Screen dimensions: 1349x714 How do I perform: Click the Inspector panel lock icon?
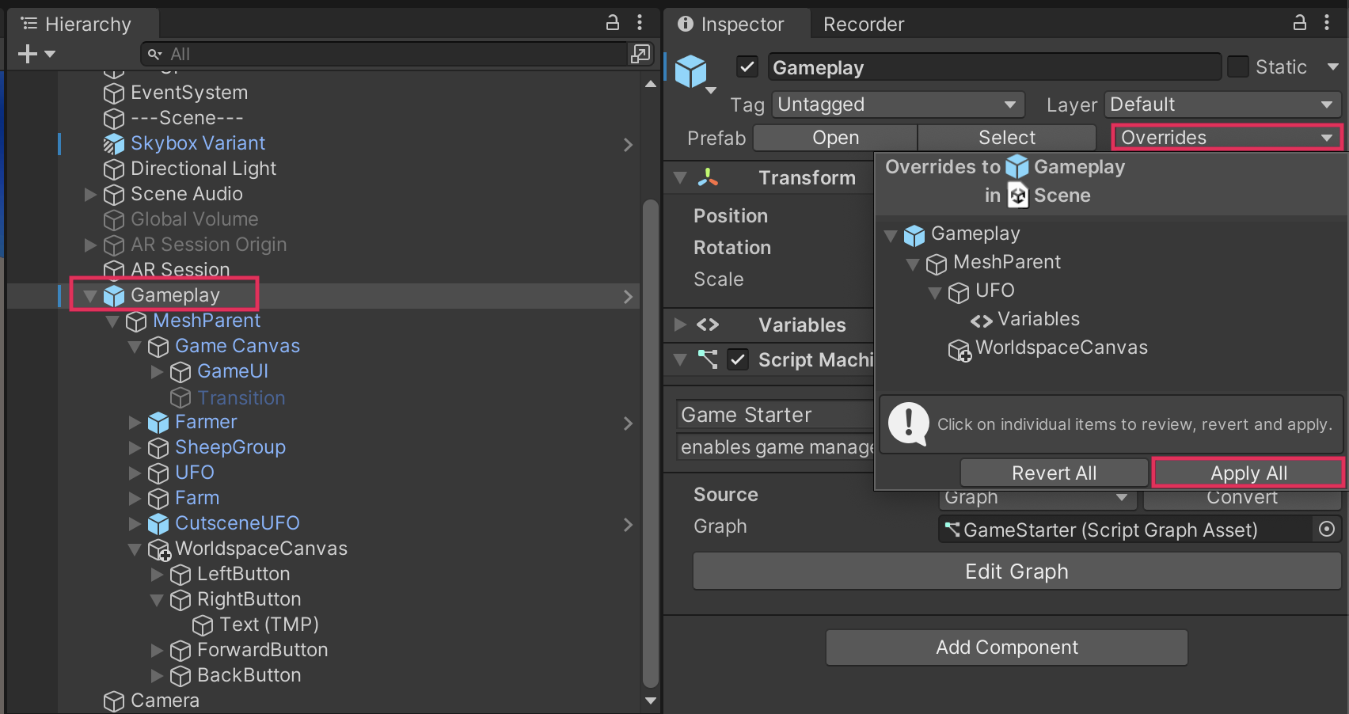pyautogui.click(x=1299, y=23)
